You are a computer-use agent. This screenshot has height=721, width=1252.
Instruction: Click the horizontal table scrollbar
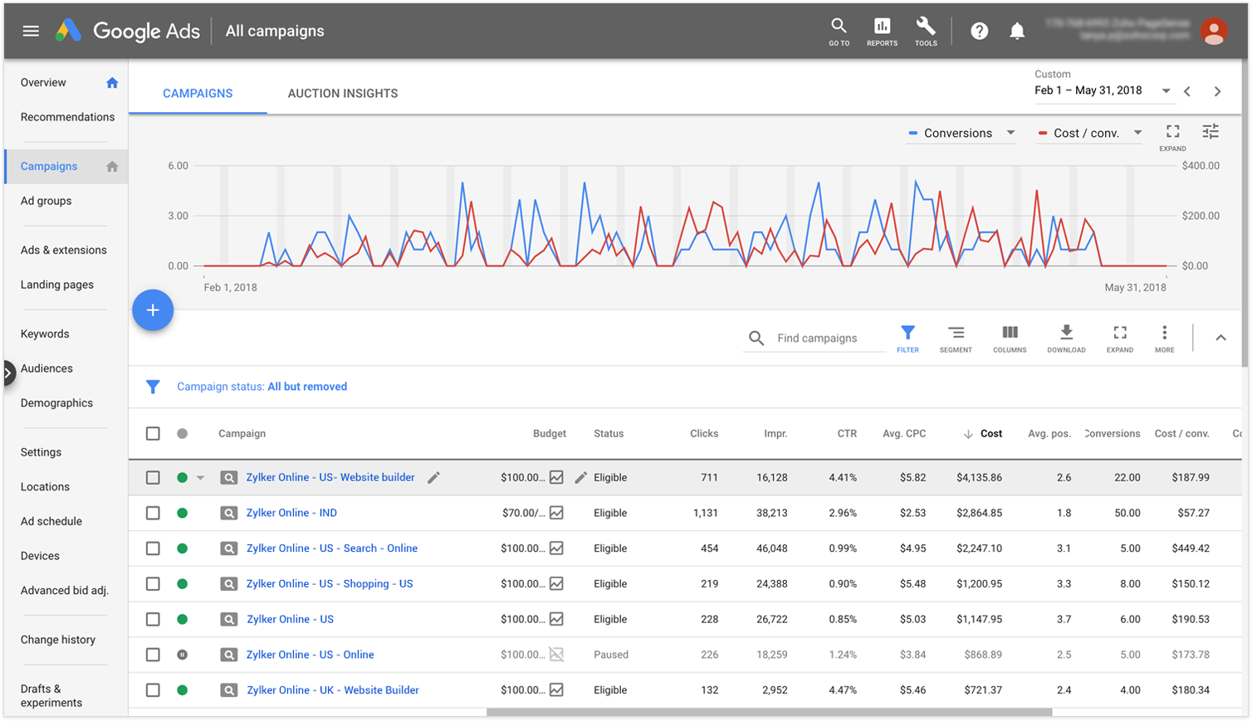(x=769, y=712)
